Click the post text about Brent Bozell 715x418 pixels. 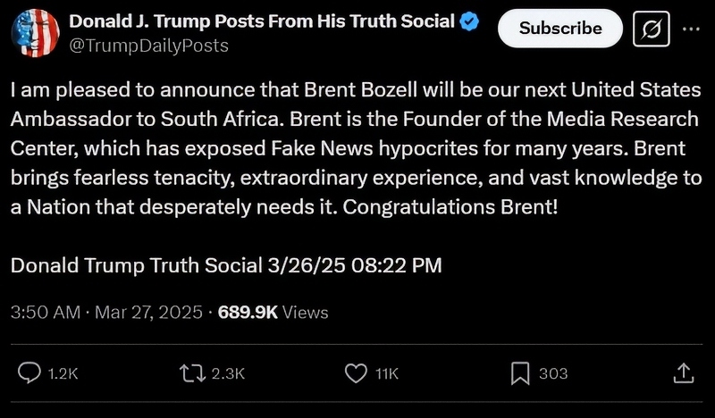point(356,148)
